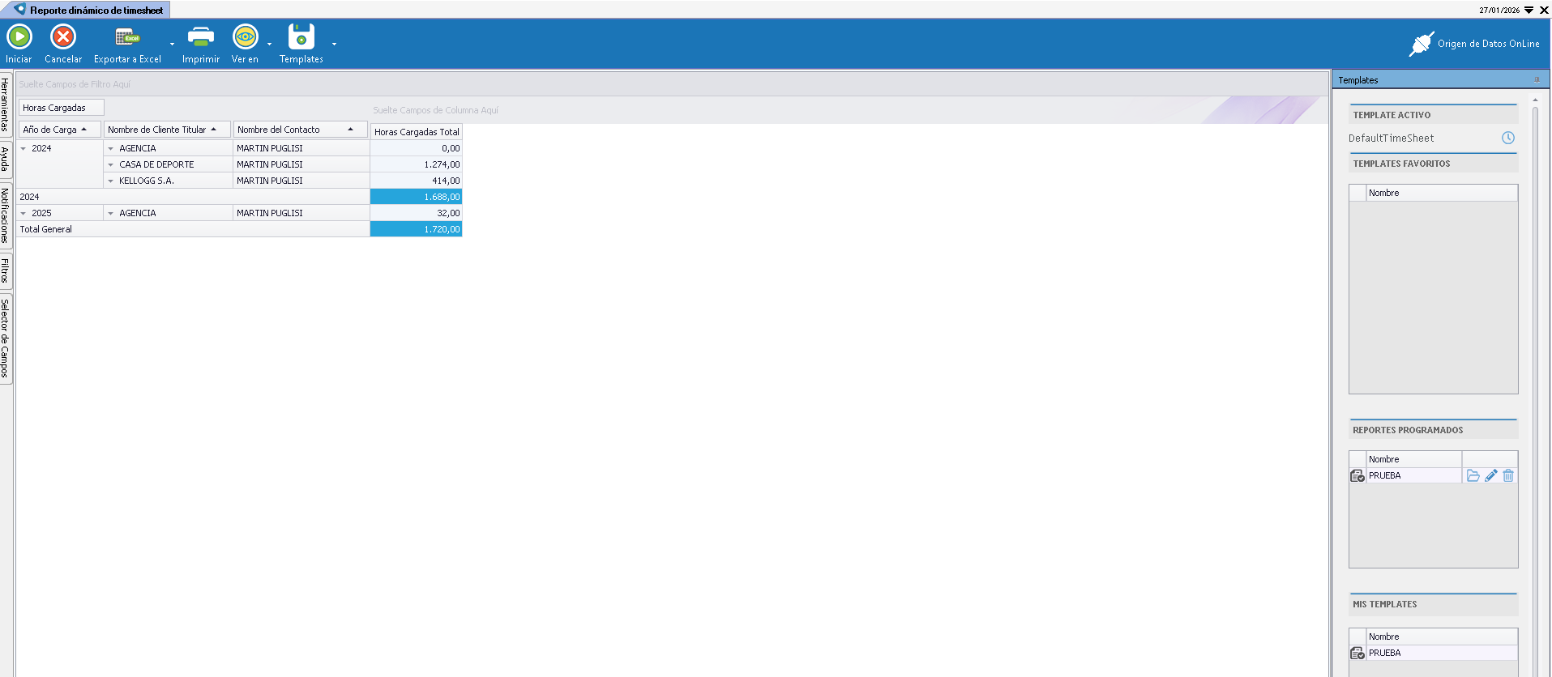Open the Templates dropdown arrow in toolbar
1552x677 pixels.
point(334,45)
